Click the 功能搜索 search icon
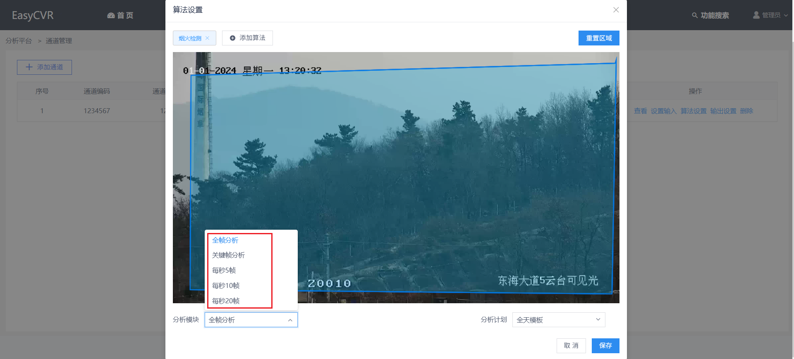 (x=694, y=15)
